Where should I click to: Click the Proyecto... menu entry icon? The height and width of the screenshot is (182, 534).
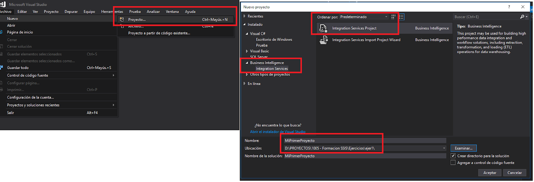pyautogui.click(x=122, y=20)
